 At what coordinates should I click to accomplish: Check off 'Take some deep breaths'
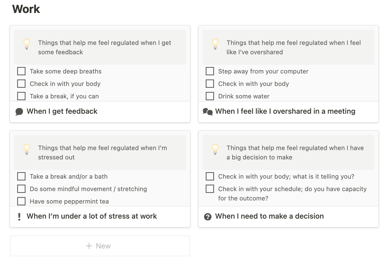21,71
